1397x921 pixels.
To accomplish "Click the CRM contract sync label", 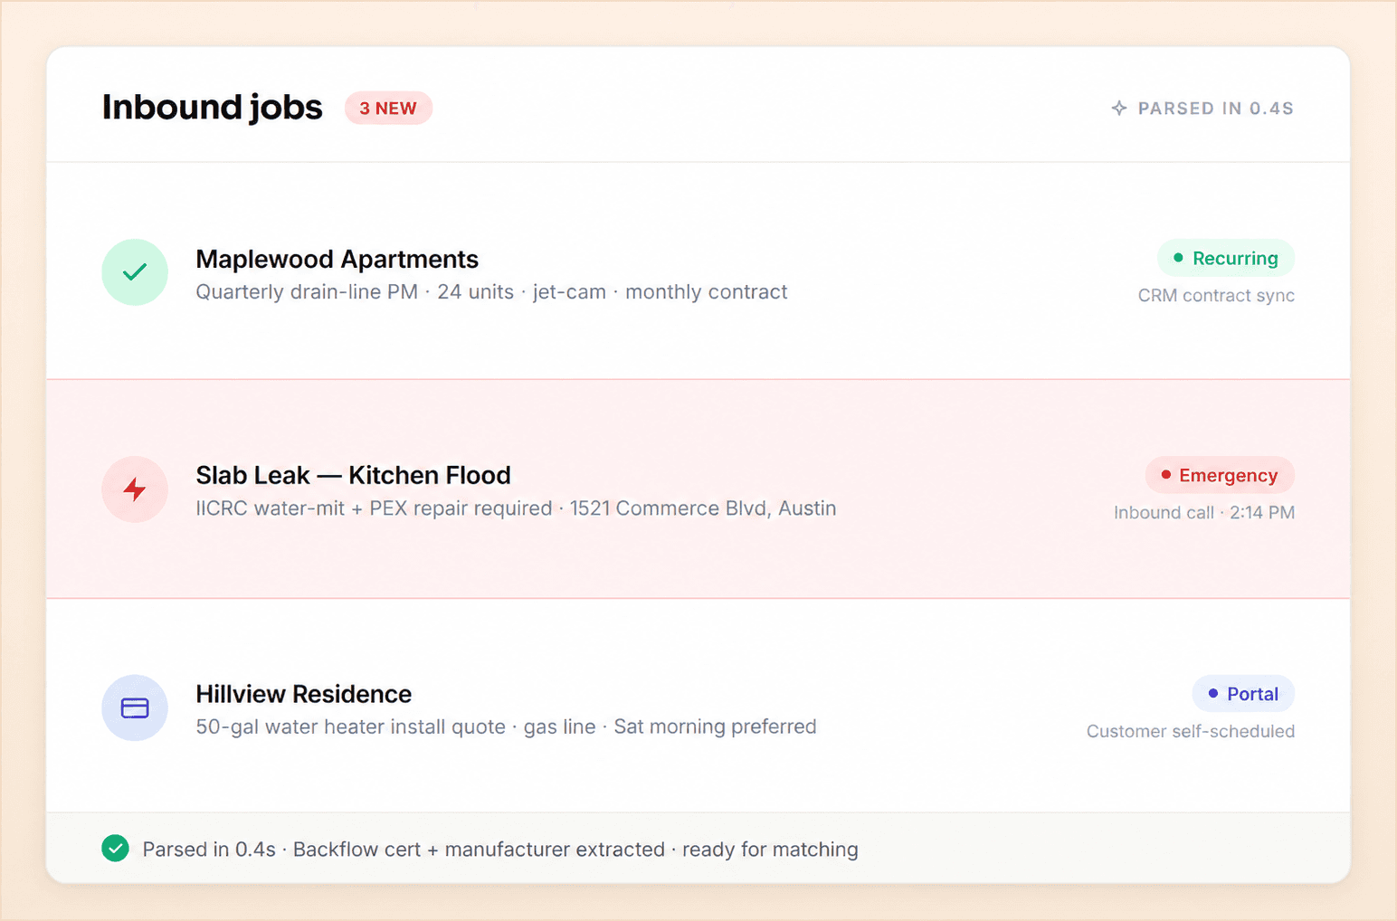I will point(1216,296).
